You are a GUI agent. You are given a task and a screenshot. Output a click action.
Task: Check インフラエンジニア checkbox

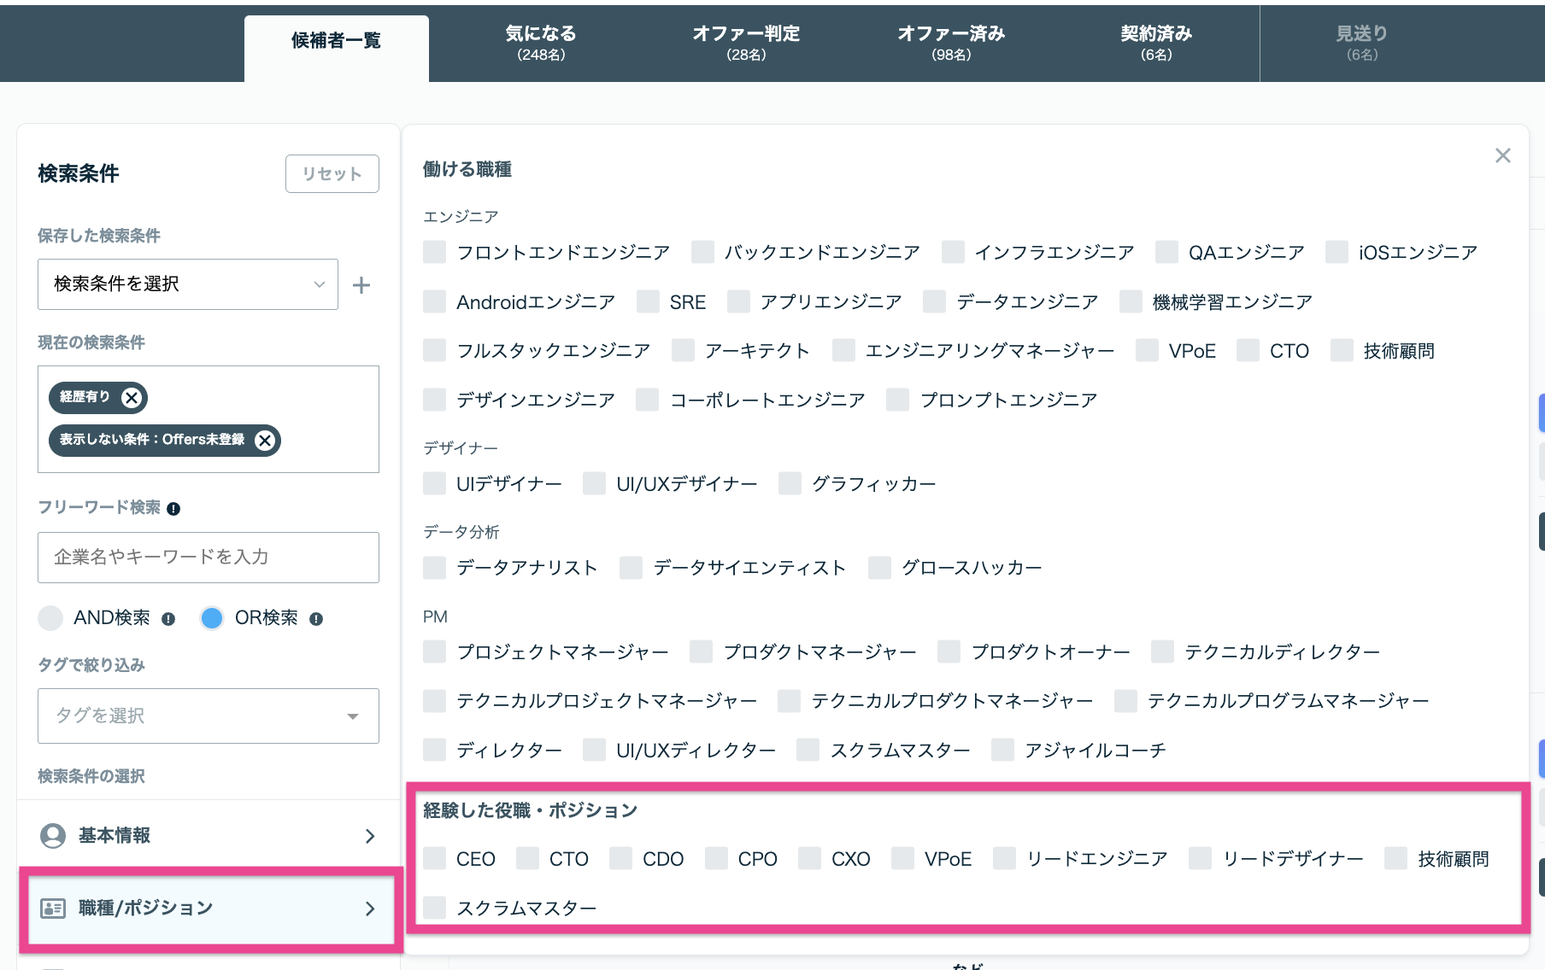954,252
